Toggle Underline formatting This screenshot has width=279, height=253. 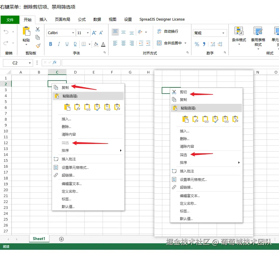67,44
